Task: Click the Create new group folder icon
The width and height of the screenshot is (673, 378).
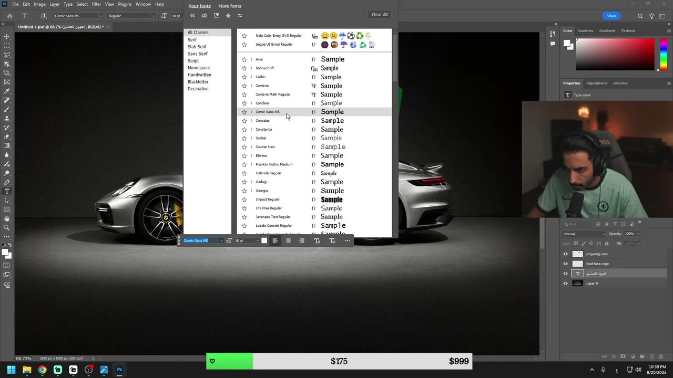Action: click(x=642, y=356)
